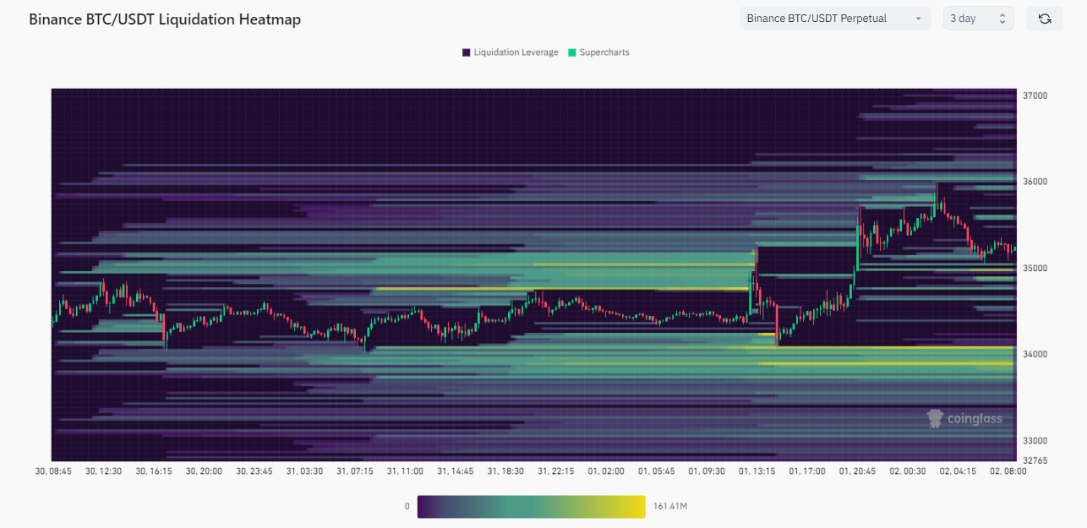Click the refresh icon button

pyautogui.click(x=1045, y=19)
